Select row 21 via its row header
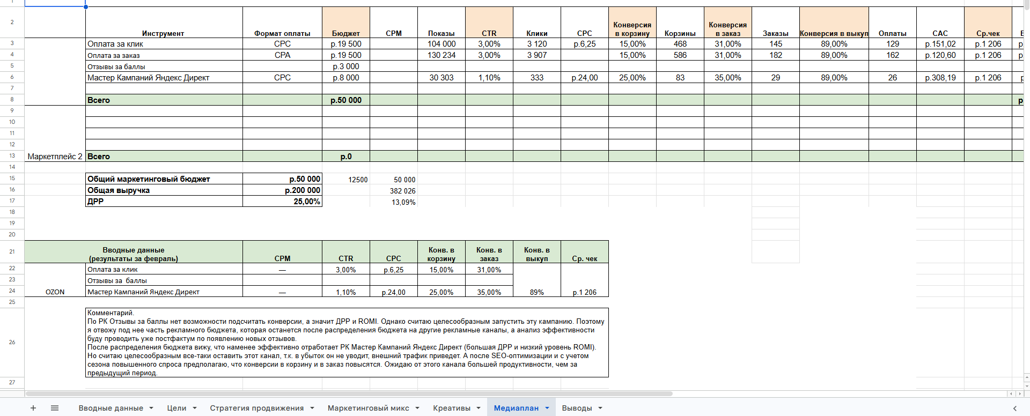Image resolution: width=1030 pixels, height=416 pixels. (12, 251)
